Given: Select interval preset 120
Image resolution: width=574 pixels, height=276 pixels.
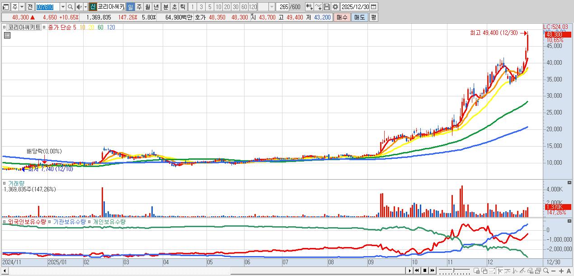Looking at the screenshot, I should coord(253,7).
